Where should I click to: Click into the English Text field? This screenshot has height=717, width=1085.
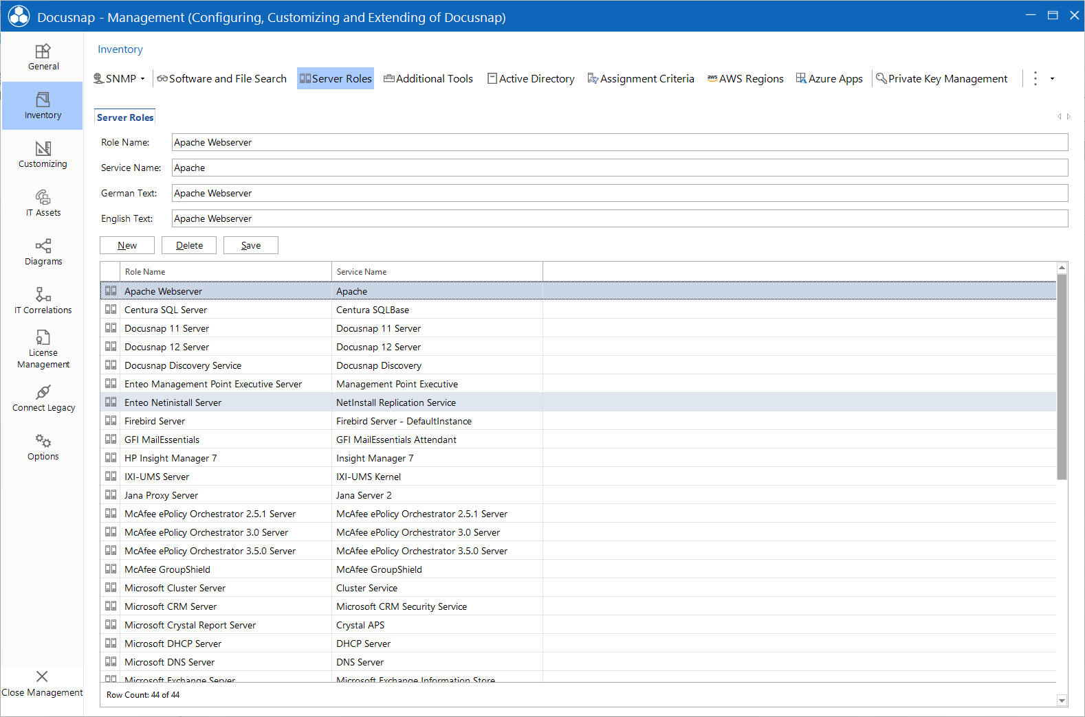(x=620, y=218)
